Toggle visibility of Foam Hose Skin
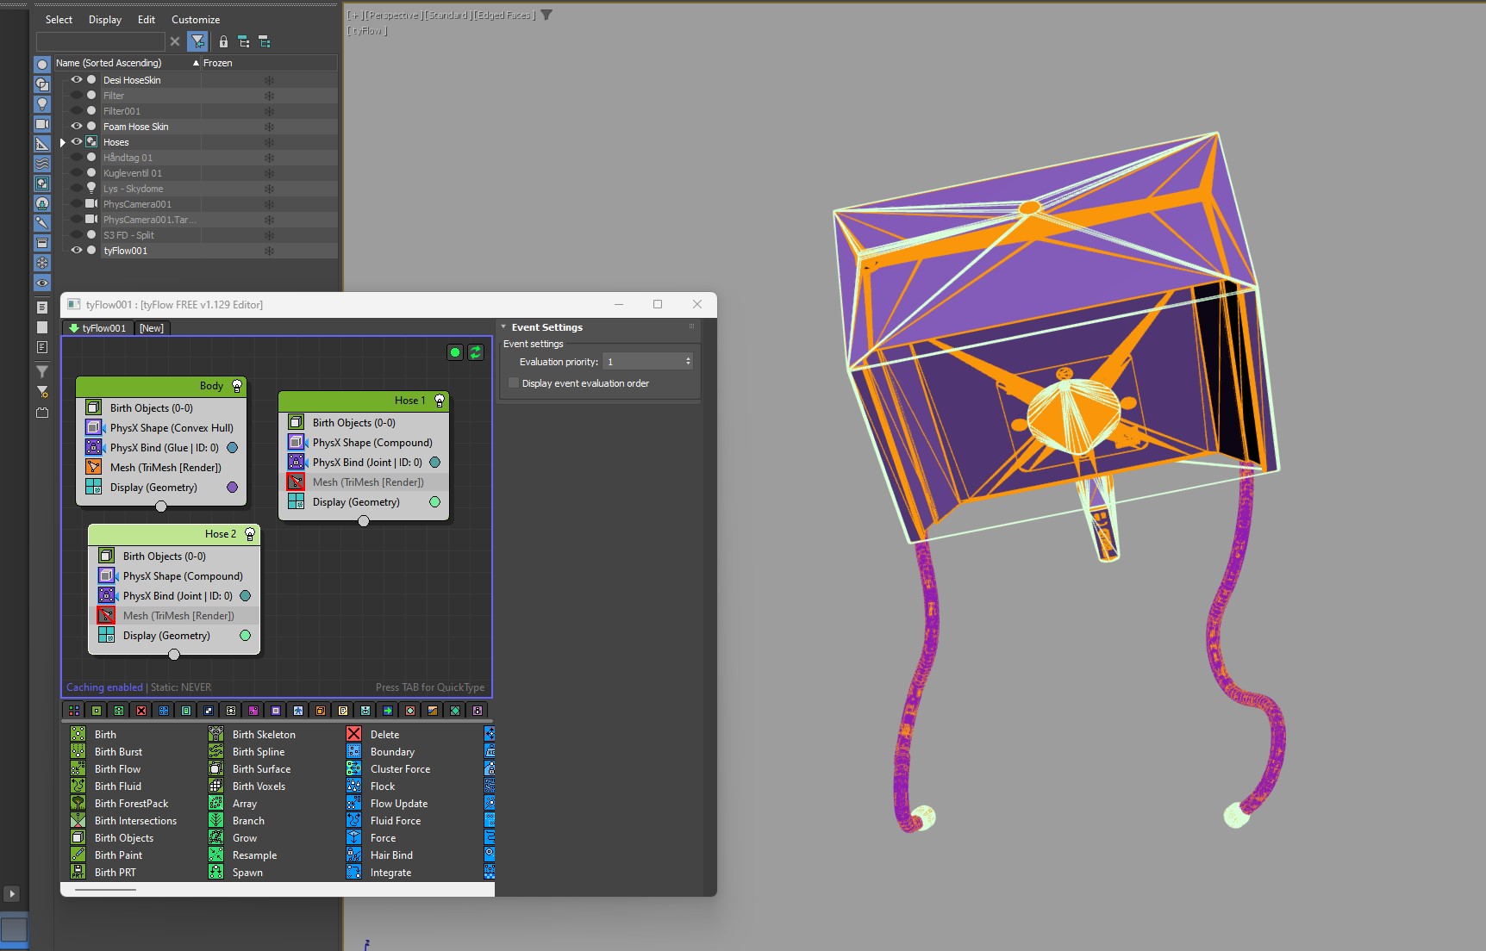Viewport: 1486px width, 951px height. click(77, 127)
